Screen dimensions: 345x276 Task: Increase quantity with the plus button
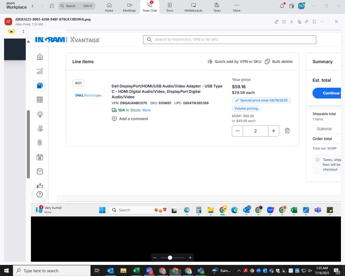[274, 131]
